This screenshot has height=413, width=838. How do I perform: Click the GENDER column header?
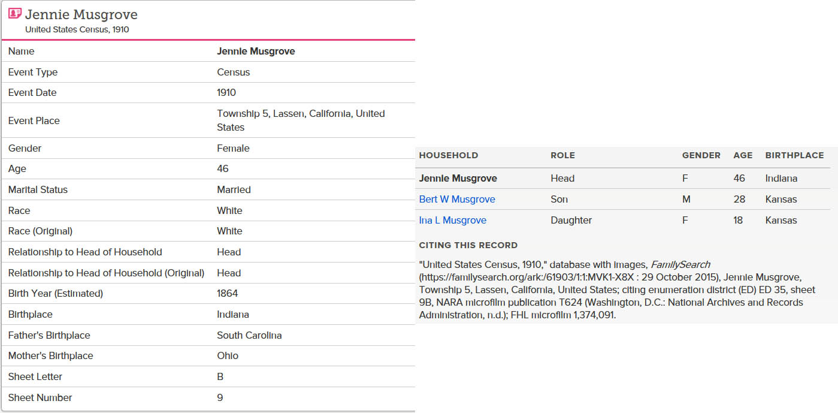pyautogui.click(x=701, y=155)
